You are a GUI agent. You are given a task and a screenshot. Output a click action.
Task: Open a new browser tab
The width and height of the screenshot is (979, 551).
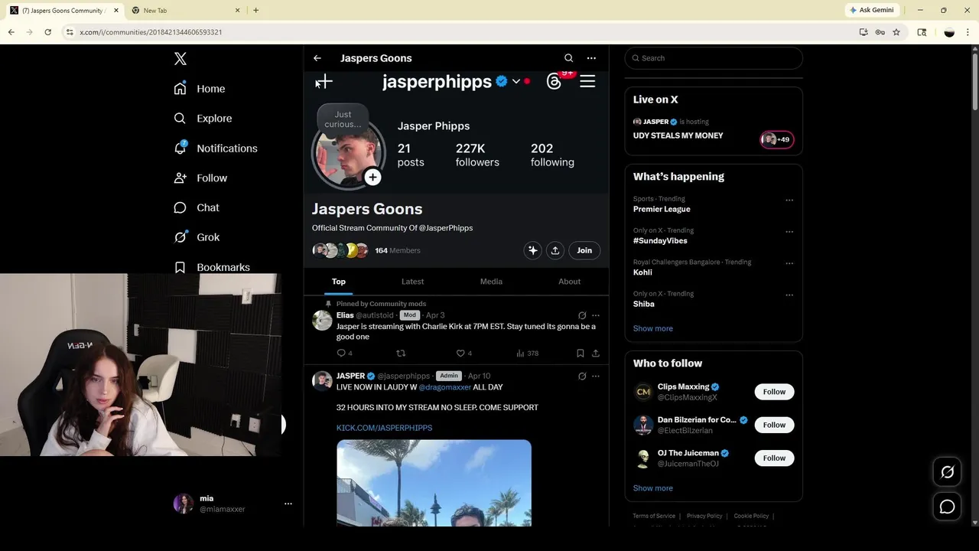coord(255,10)
